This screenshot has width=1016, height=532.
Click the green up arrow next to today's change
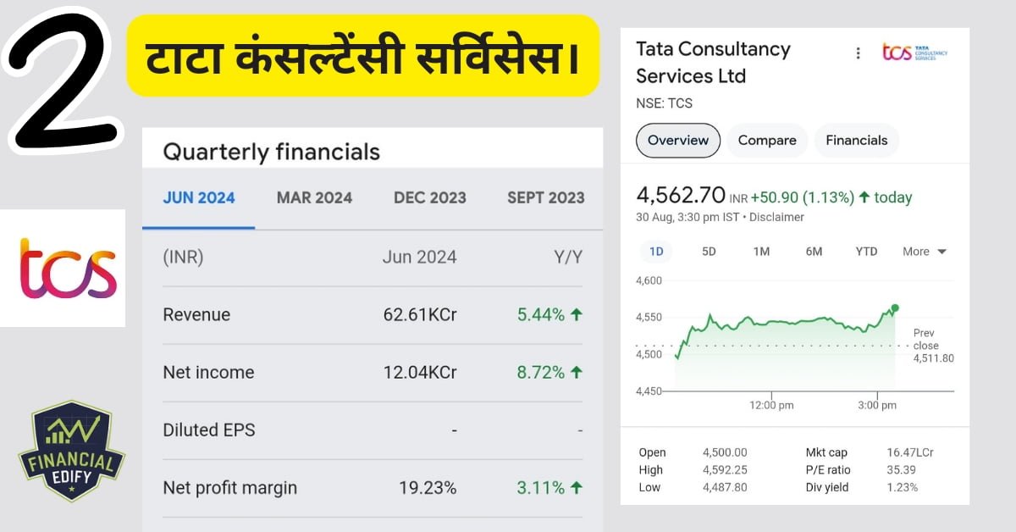click(864, 196)
